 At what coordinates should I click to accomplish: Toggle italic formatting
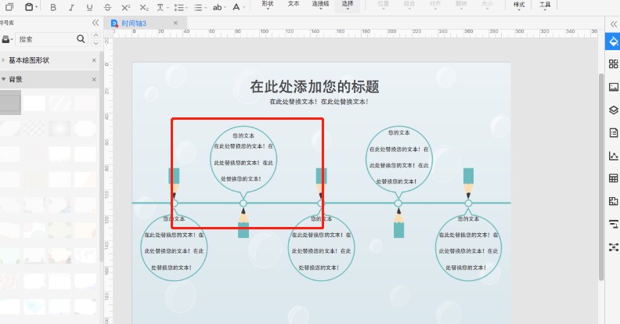point(71,7)
